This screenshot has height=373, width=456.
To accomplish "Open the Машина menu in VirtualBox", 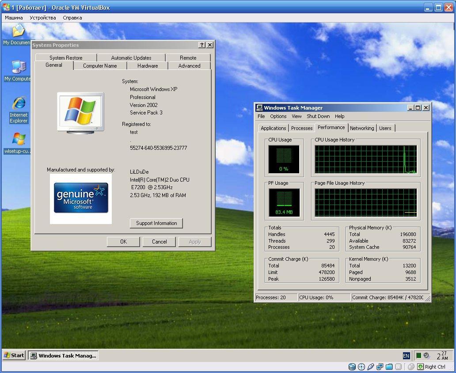I will click(14, 18).
